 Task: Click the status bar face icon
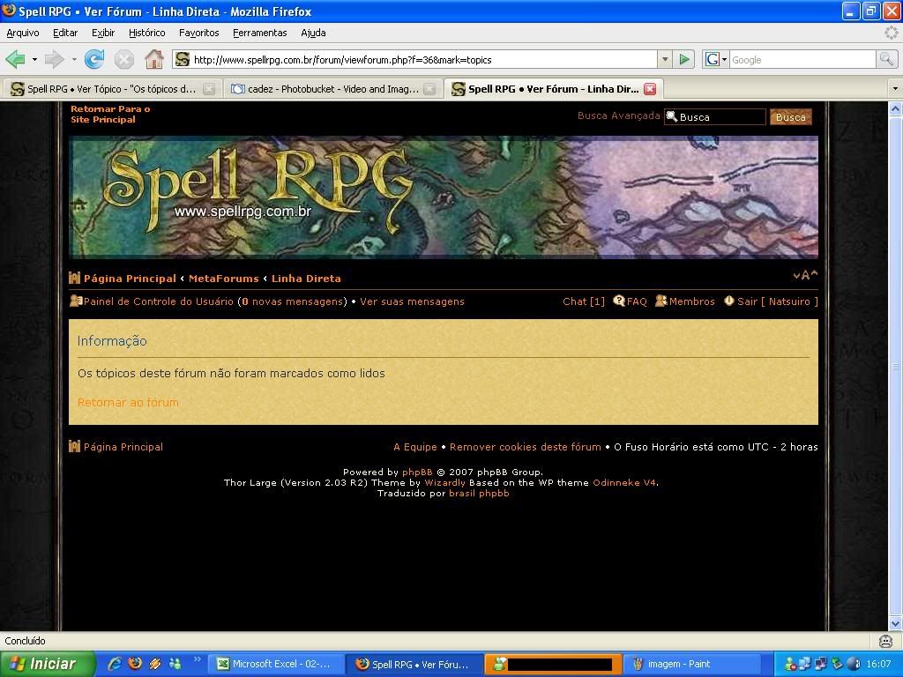(885, 641)
